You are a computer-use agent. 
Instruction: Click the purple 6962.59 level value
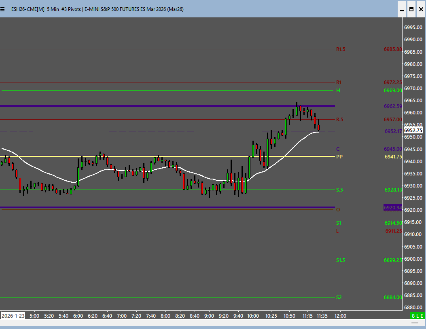coord(392,106)
